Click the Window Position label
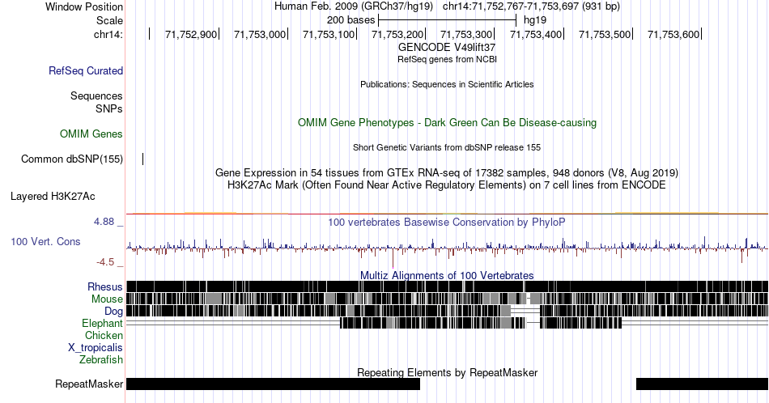769x403 pixels. (x=84, y=6)
